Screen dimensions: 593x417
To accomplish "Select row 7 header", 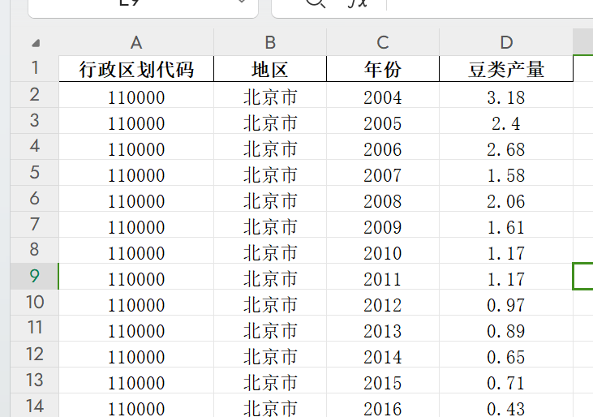I will [x=34, y=224].
